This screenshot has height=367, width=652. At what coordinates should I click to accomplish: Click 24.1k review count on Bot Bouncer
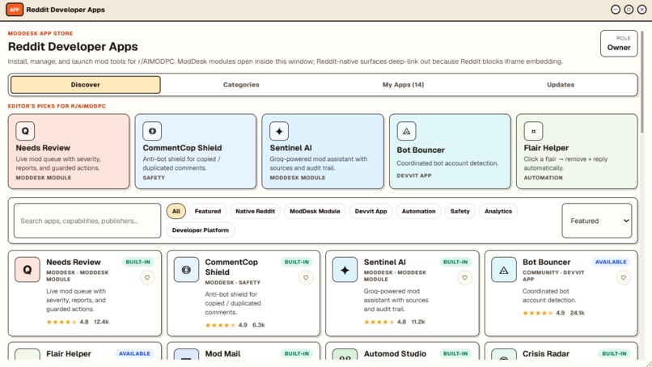[577, 313]
